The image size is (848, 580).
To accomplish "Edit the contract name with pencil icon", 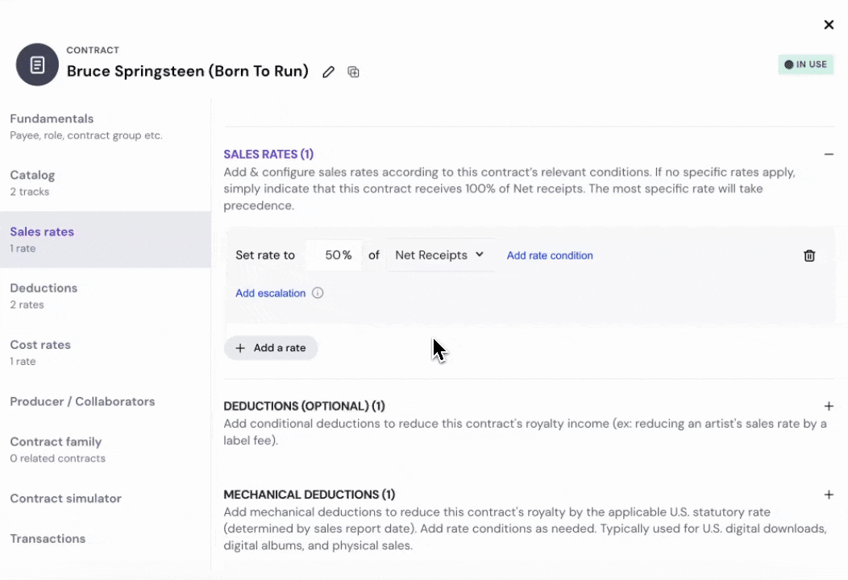I will (x=328, y=72).
